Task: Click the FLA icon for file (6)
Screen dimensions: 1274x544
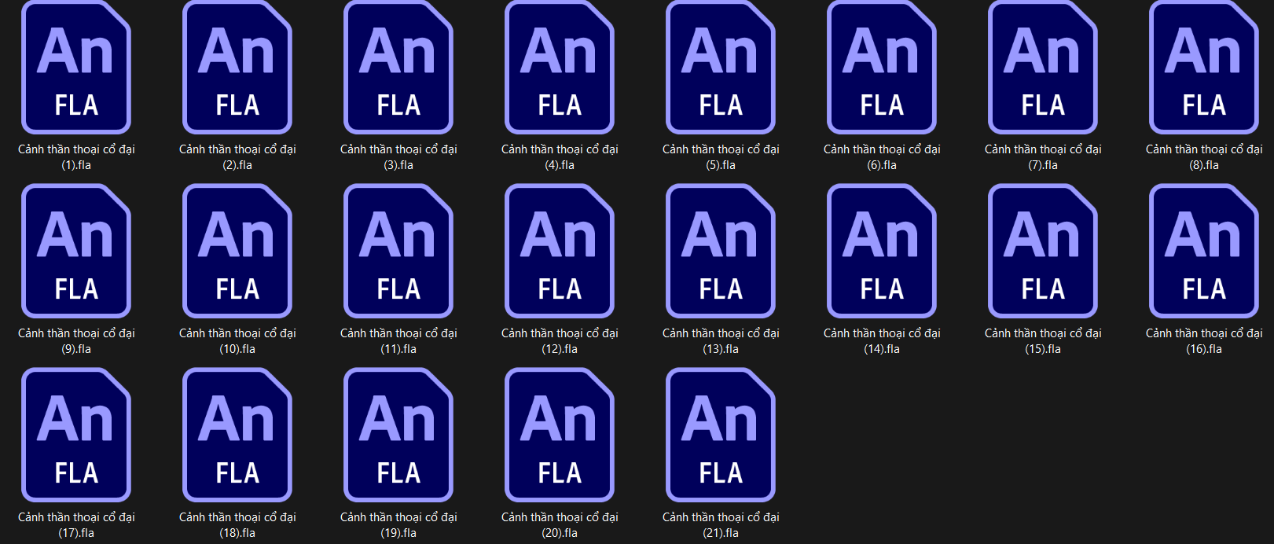Action: 882,68
